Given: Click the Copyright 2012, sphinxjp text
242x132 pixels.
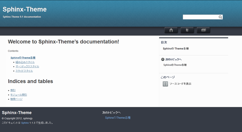Looking at the screenshot, I should 17,118.
